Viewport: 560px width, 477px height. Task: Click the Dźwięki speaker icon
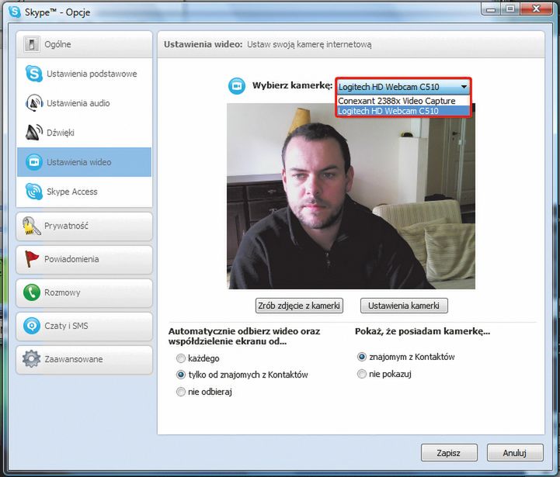tap(34, 133)
